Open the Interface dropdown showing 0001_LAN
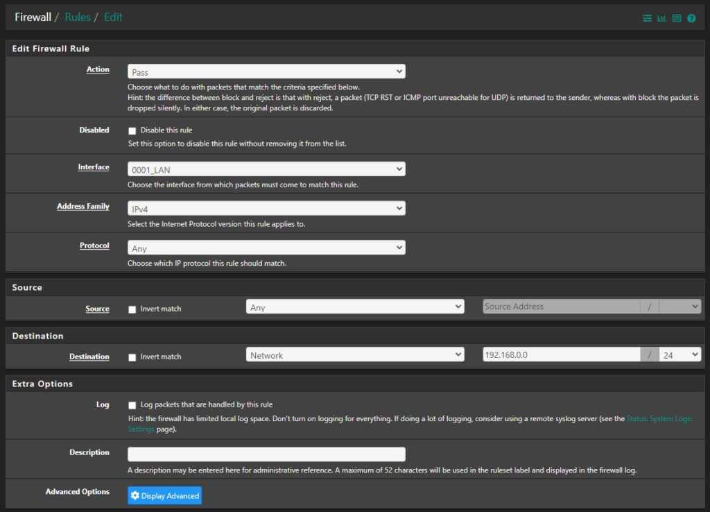 [266, 169]
